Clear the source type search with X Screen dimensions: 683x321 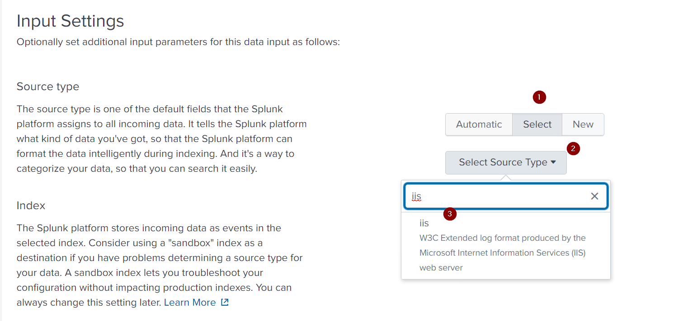tap(594, 196)
